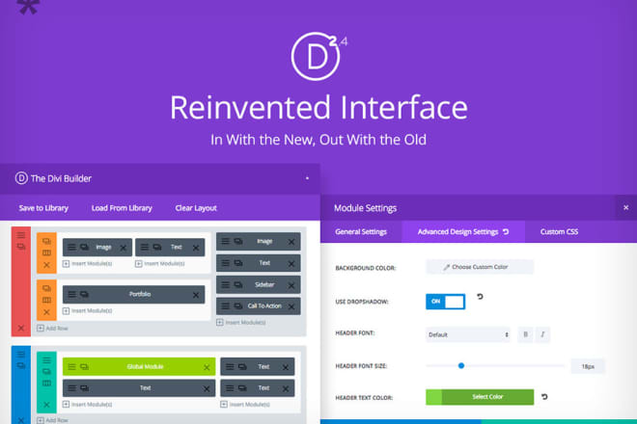Insert Module(s) below Call To Action
The width and height of the screenshot is (637, 424).
(x=241, y=323)
